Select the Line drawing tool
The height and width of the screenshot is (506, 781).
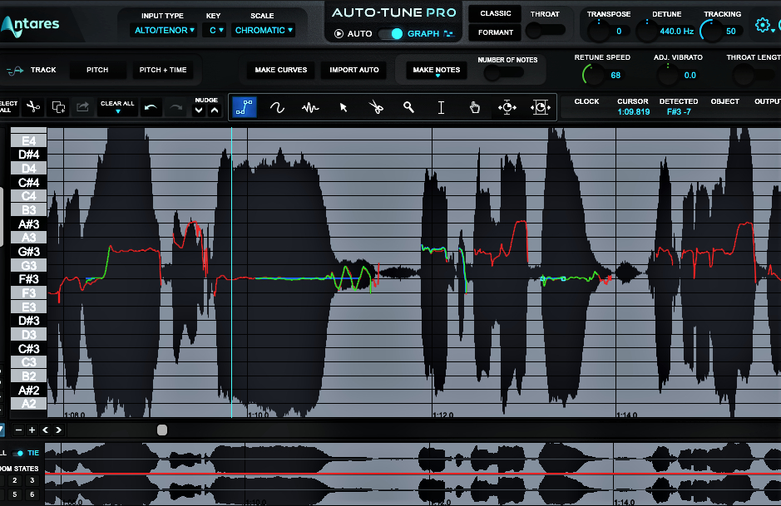click(244, 107)
